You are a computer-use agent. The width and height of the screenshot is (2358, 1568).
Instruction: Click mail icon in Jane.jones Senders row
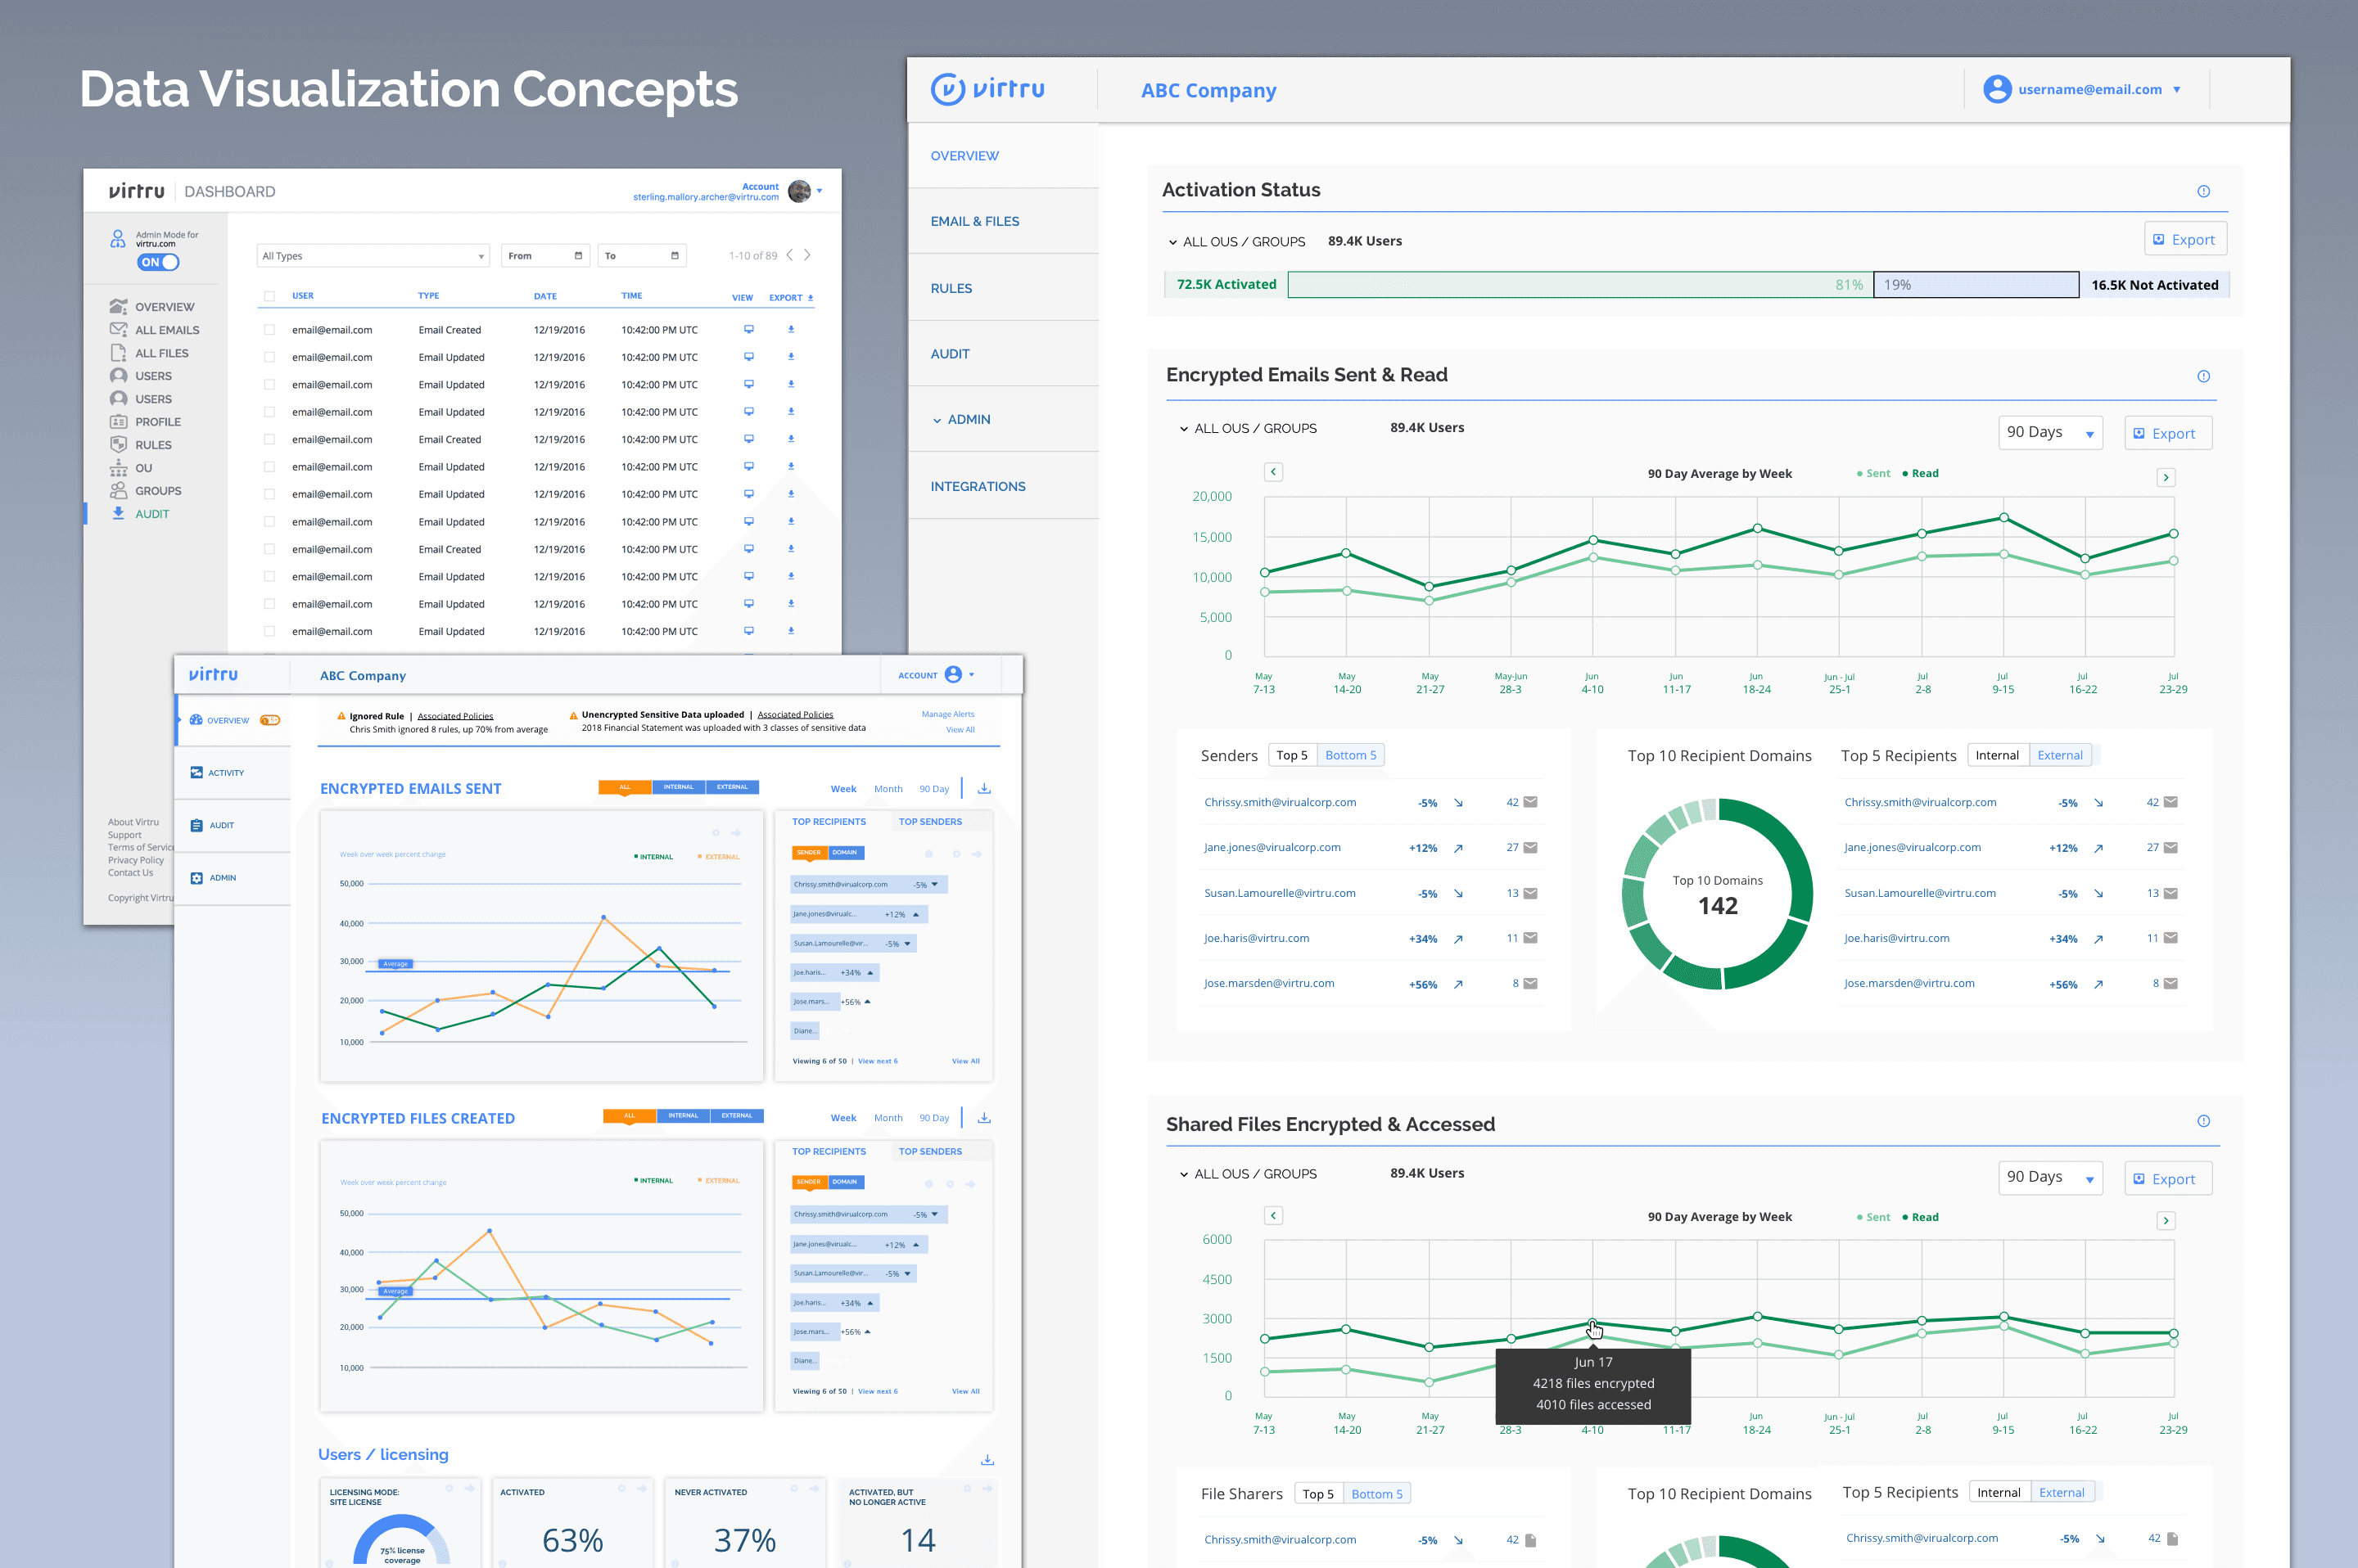pos(1529,847)
